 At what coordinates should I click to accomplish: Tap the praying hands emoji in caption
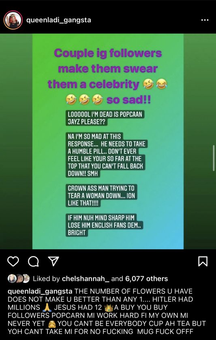point(47,308)
